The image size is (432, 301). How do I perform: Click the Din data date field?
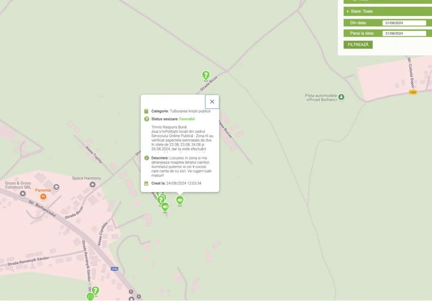[404, 23]
